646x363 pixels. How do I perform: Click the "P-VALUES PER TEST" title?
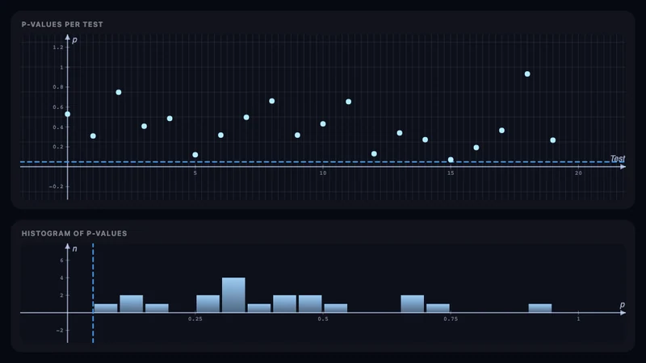(x=62, y=24)
